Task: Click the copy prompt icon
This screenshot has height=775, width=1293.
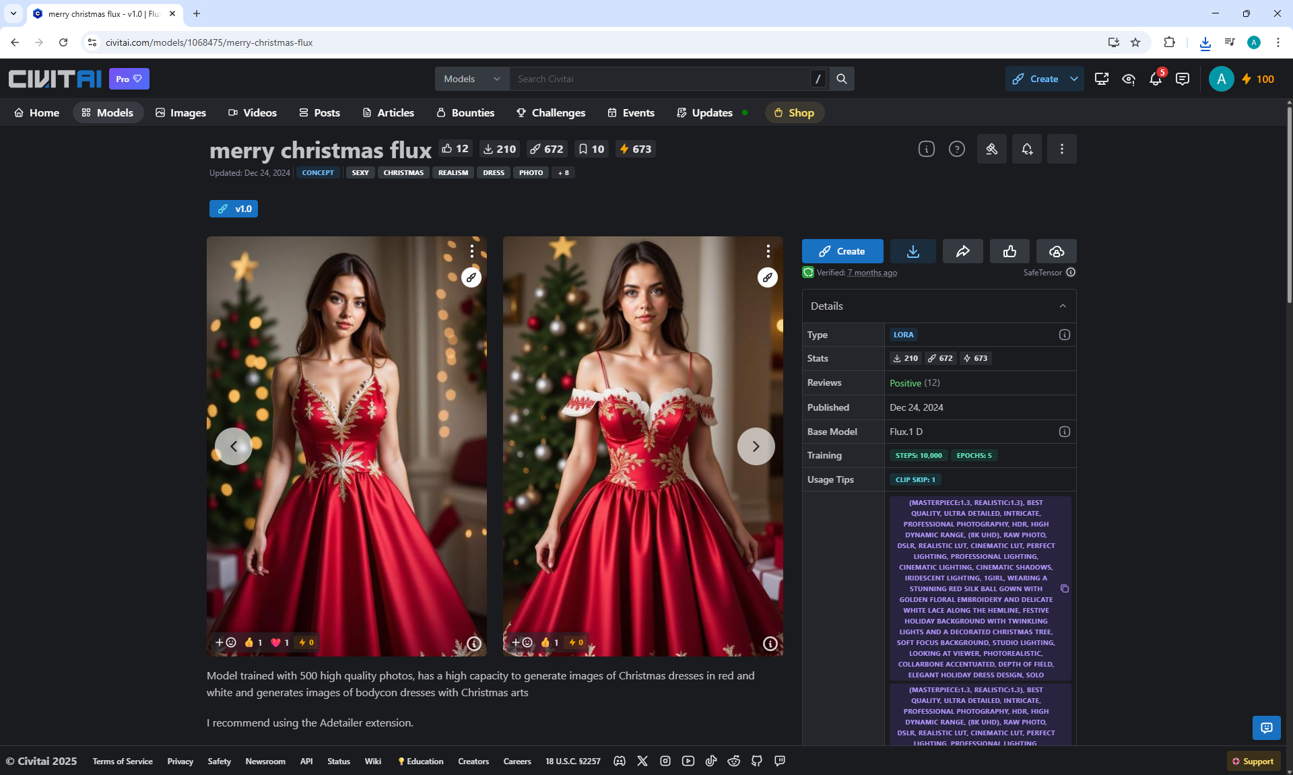Action: coord(1065,588)
